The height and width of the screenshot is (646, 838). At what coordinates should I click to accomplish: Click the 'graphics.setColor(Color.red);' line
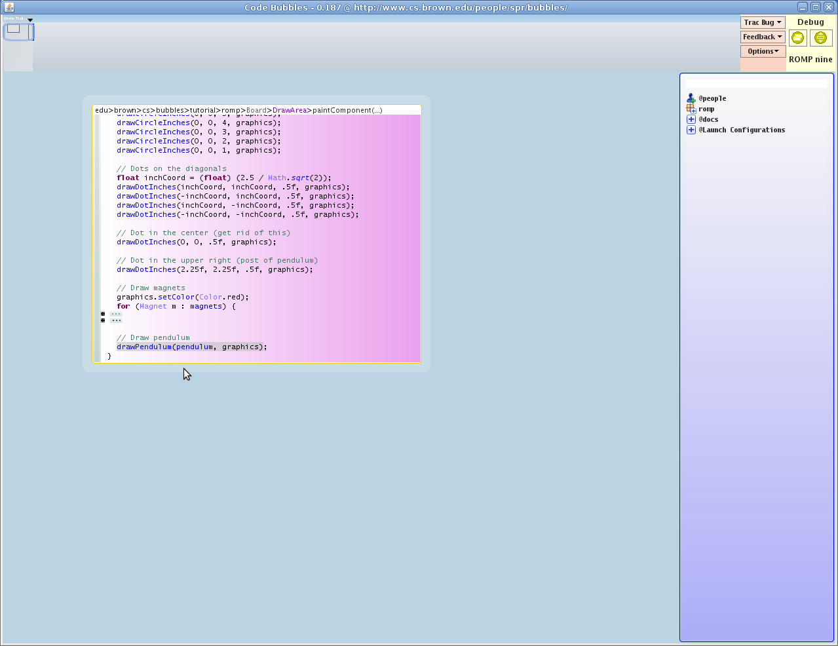(x=183, y=297)
